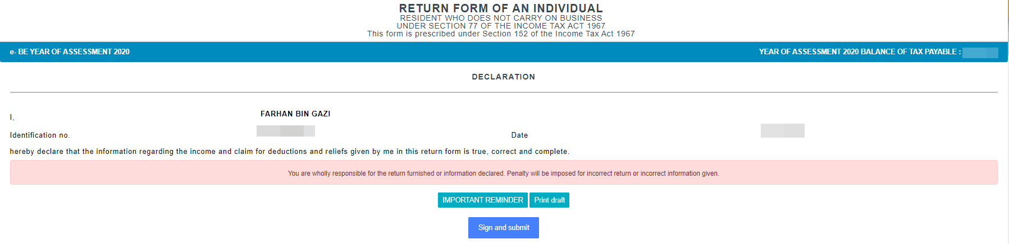The width and height of the screenshot is (1009, 244).
Task: Click the 'prescribed under Section 152' line
Action: 501,34
